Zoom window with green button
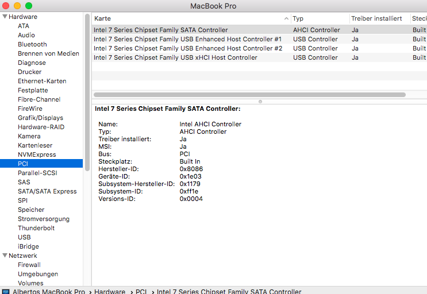 pyautogui.click(x=29, y=6)
